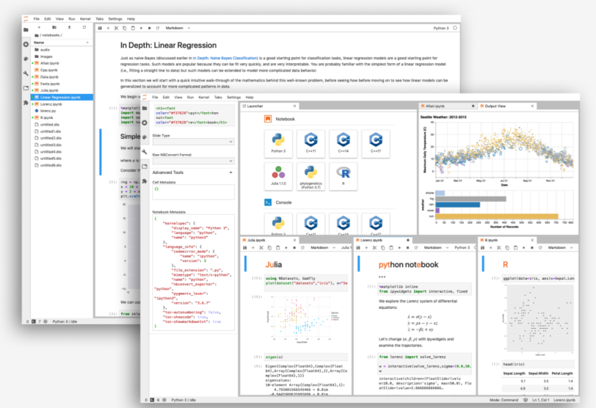Screen dimensions: 596x408
Task: Open the Markdown cell type dropdown in Lorenz.ipynb
Action: (437, 248)
